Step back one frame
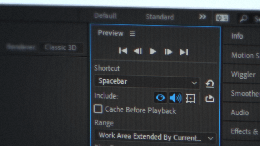This screenshot has width=260, height=146. tap(138, 51)
